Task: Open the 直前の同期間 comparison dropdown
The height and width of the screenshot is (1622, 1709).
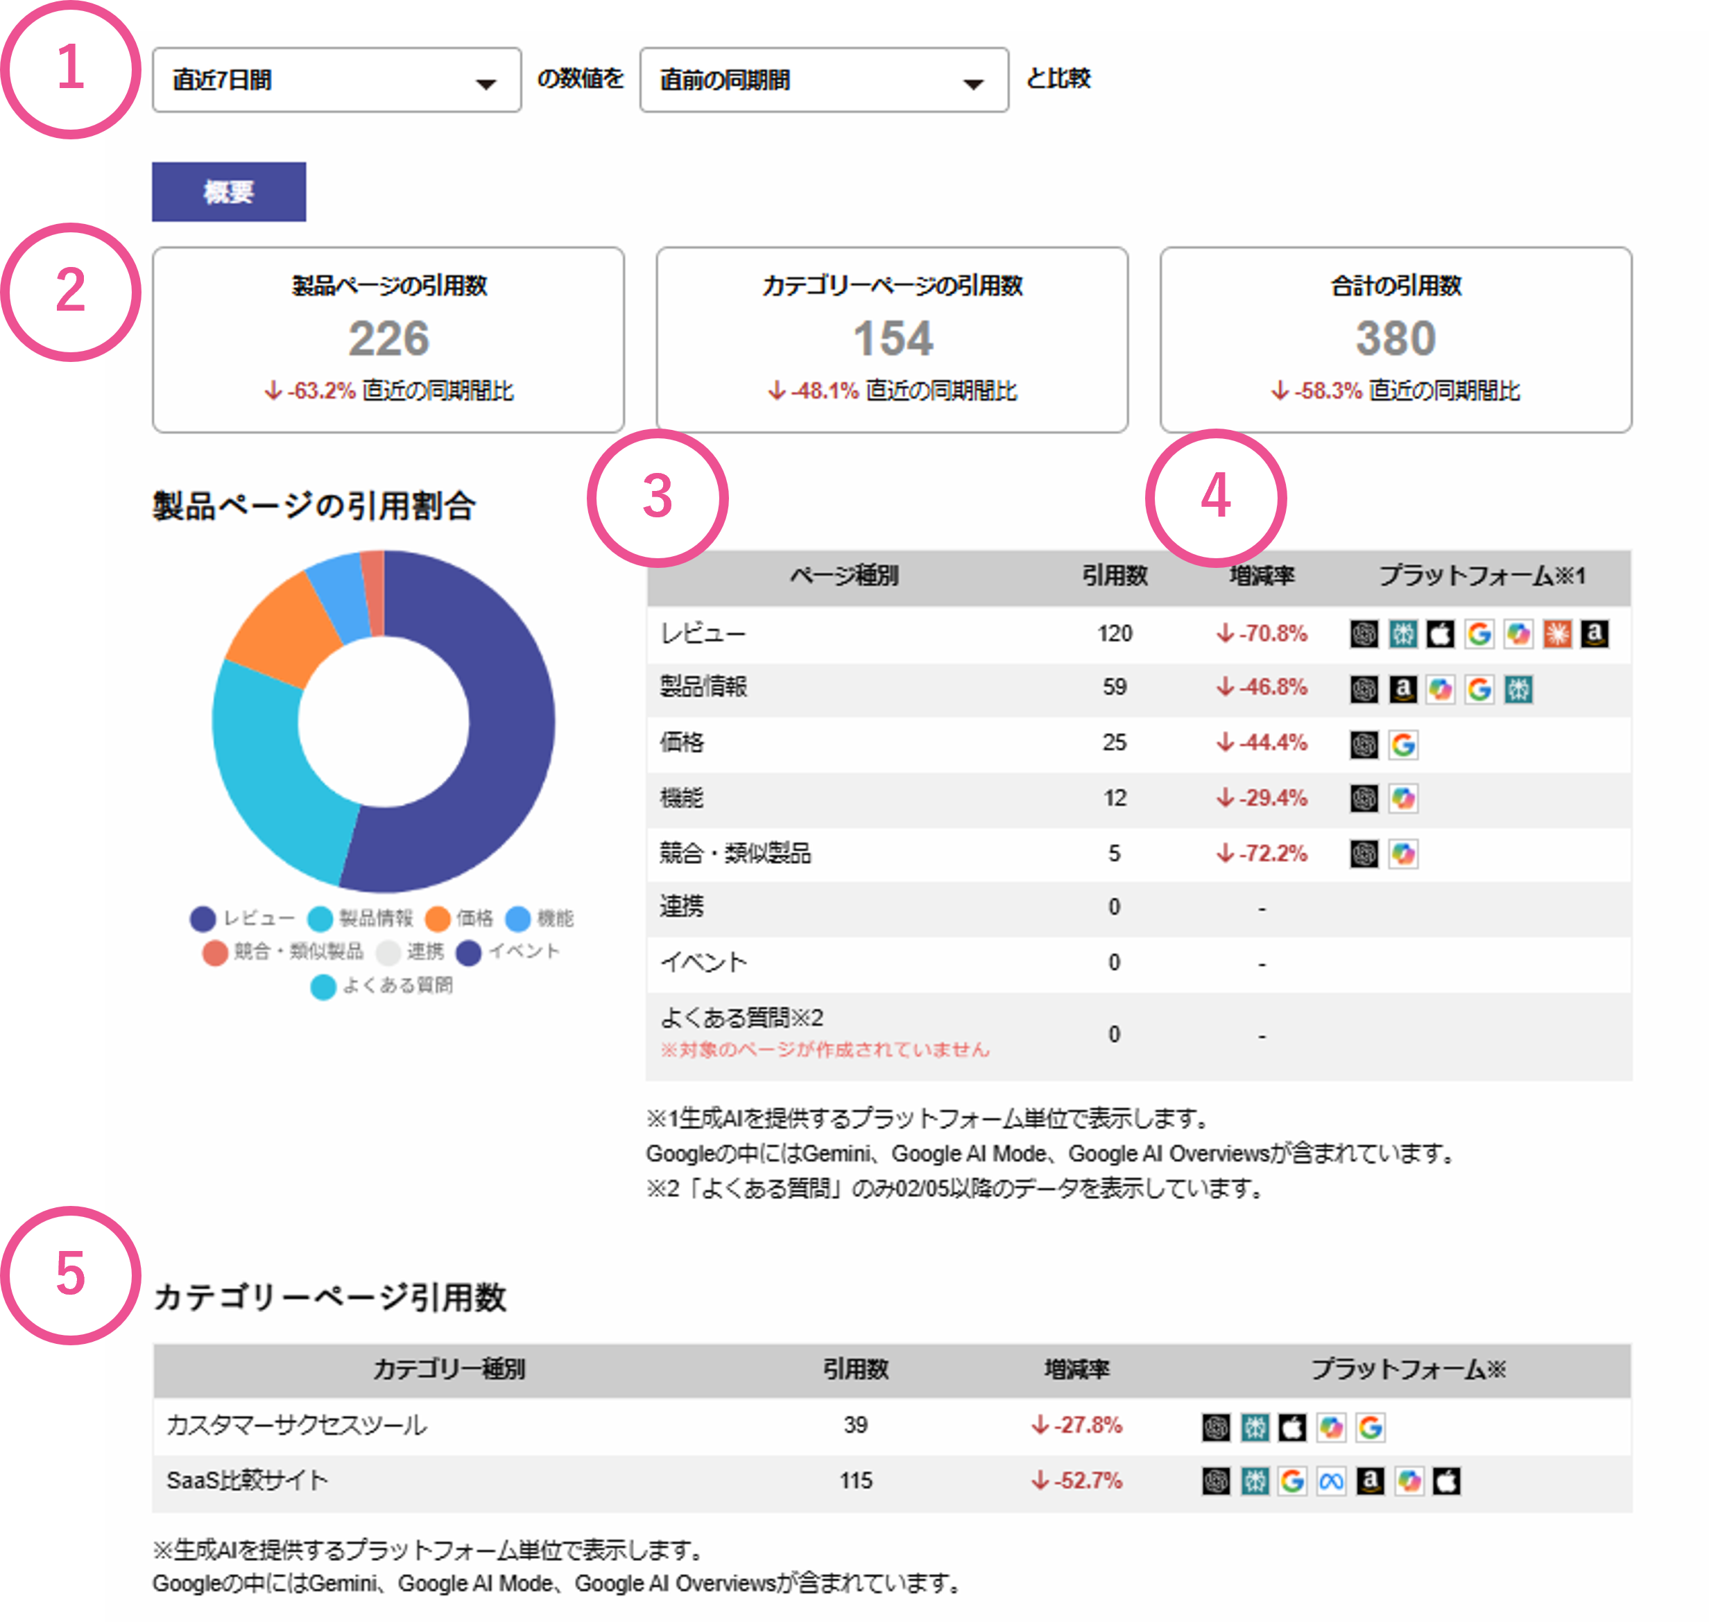Action: 823,80
